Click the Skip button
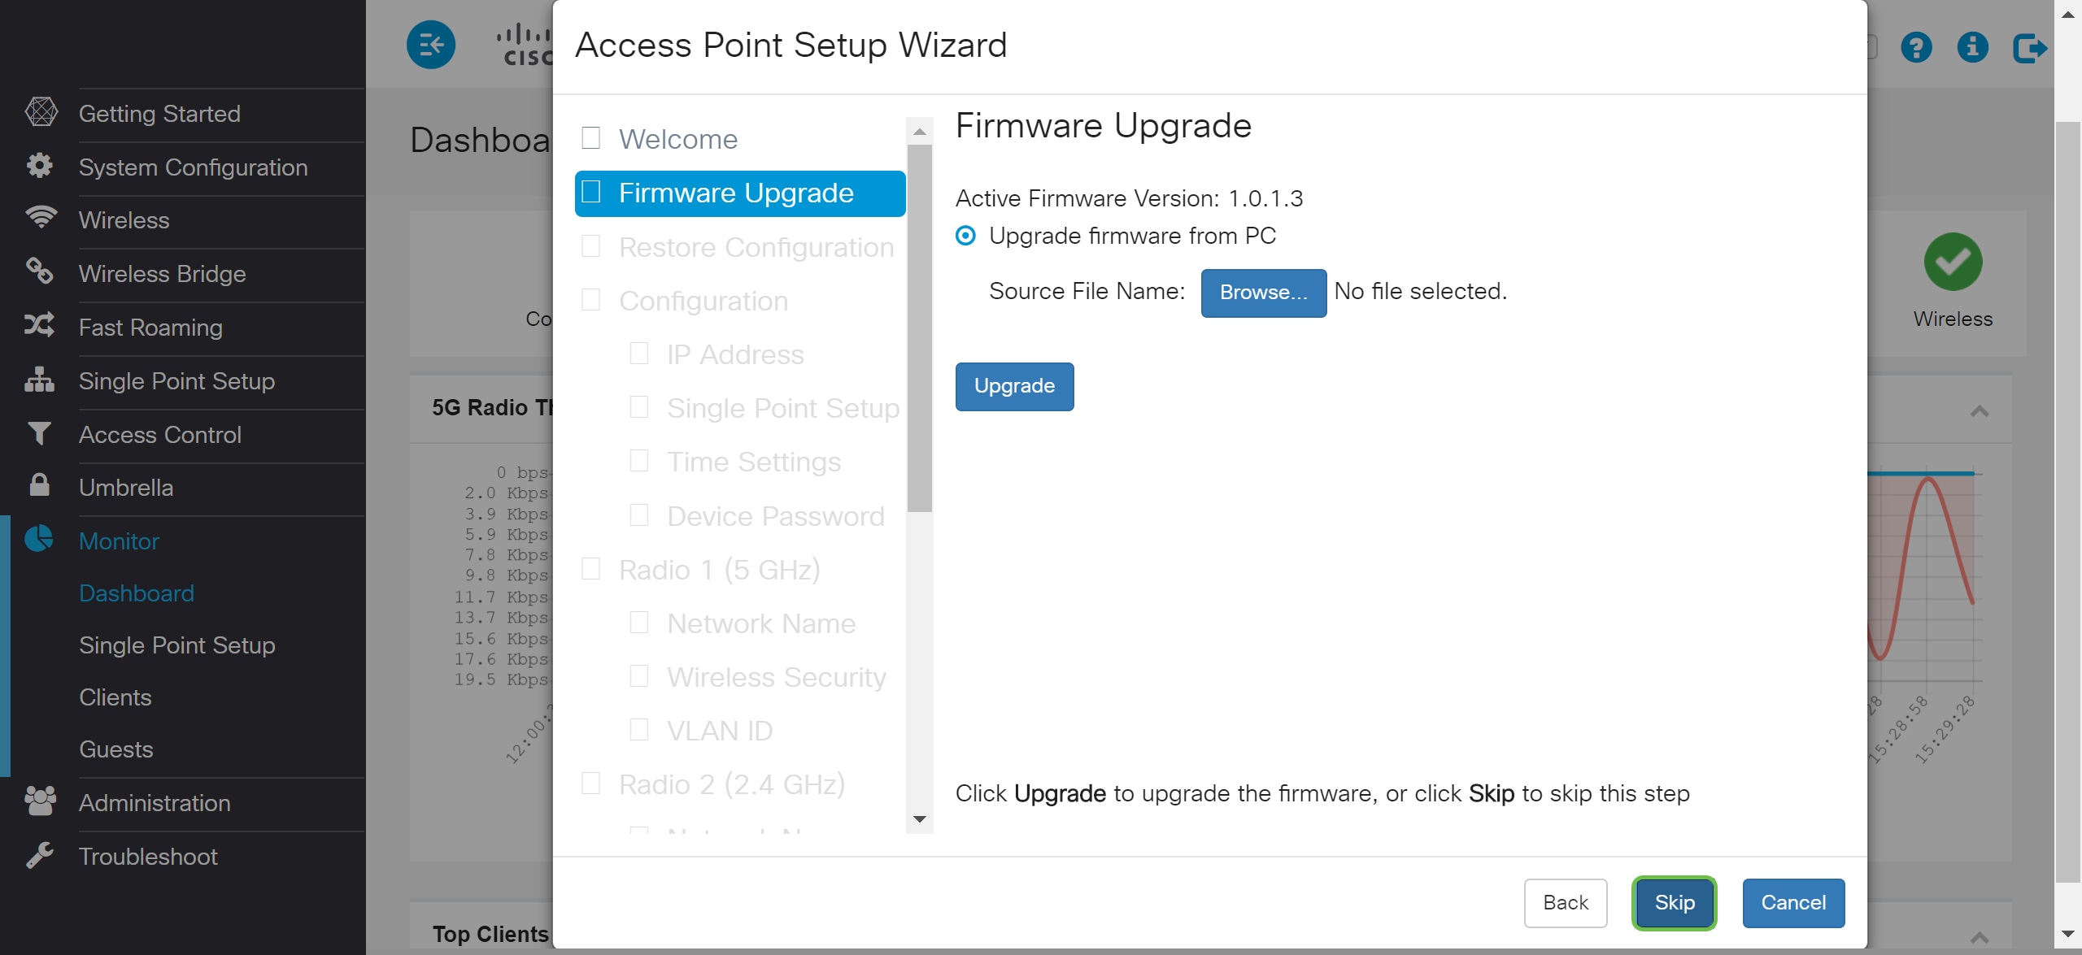This screenshot has height=955, width=2082. pos(1675,903)
